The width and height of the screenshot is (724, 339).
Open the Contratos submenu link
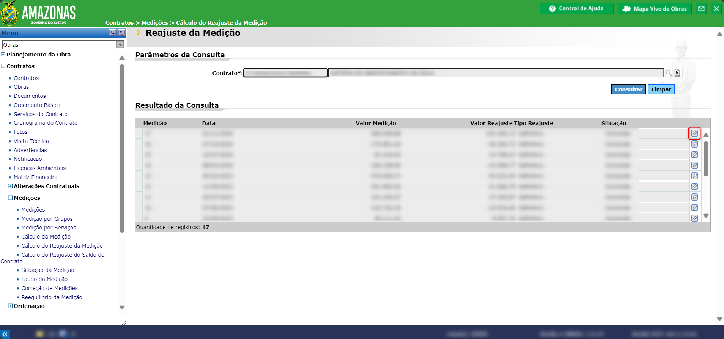(x=26, y=78)
